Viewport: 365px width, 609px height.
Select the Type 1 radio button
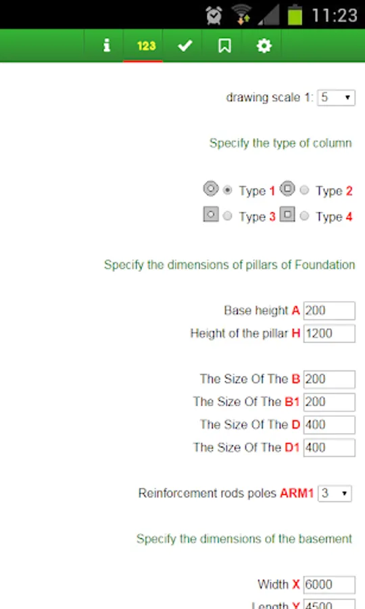tap(228, 190)
